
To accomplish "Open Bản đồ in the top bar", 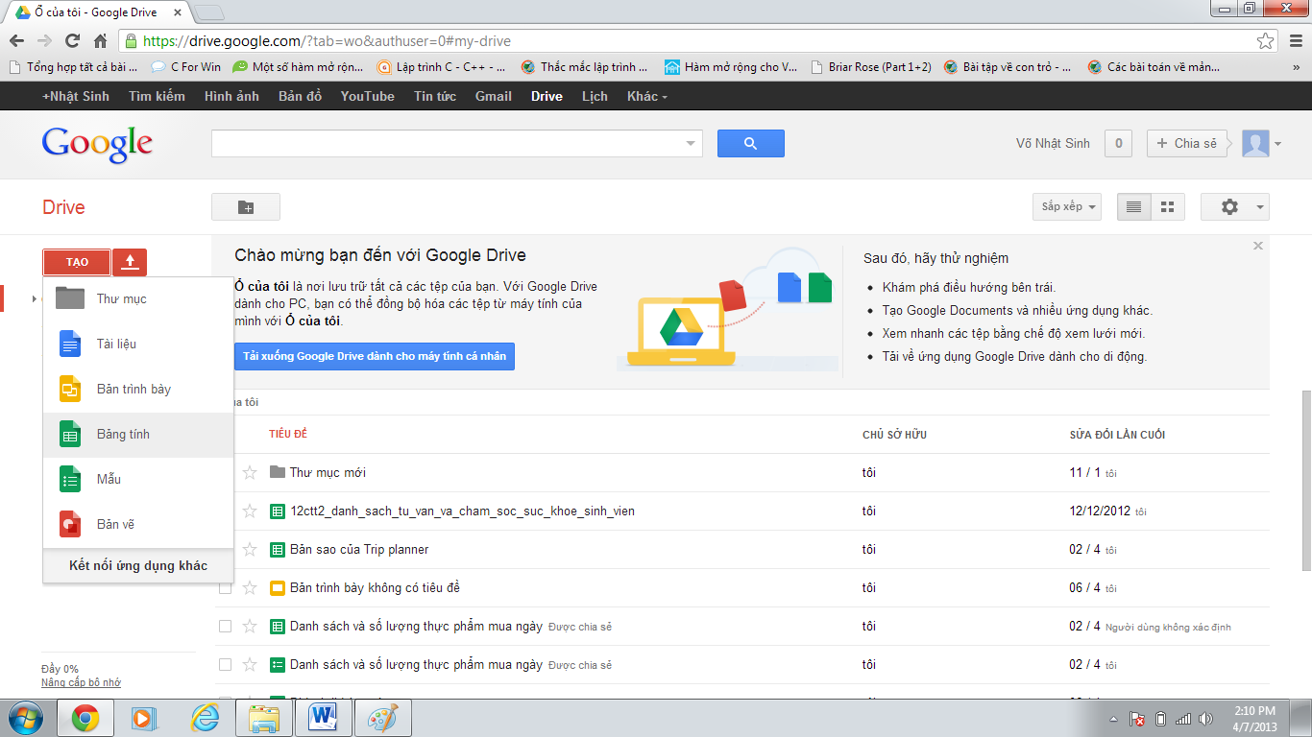I will (x=301, y=96).
